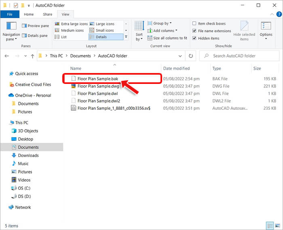This screenshot has width=283, height=230.
Task: Click the Refresh button beside address bar
Action: pyautogui.click(x=191, y=56)
